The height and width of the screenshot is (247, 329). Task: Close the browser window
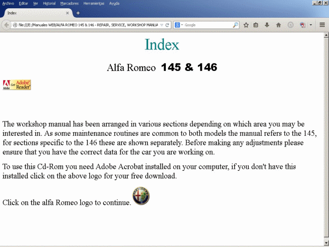(x=325, y=3)
